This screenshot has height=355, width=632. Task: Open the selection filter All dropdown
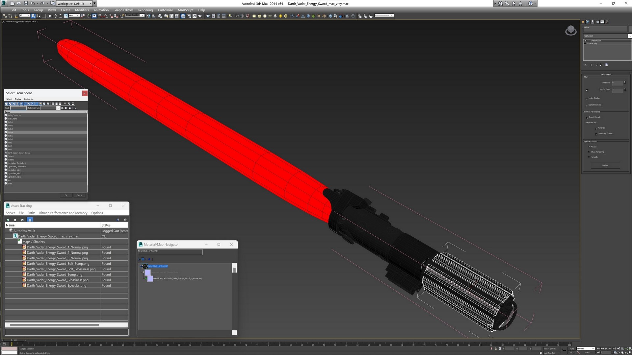point(25,15)
